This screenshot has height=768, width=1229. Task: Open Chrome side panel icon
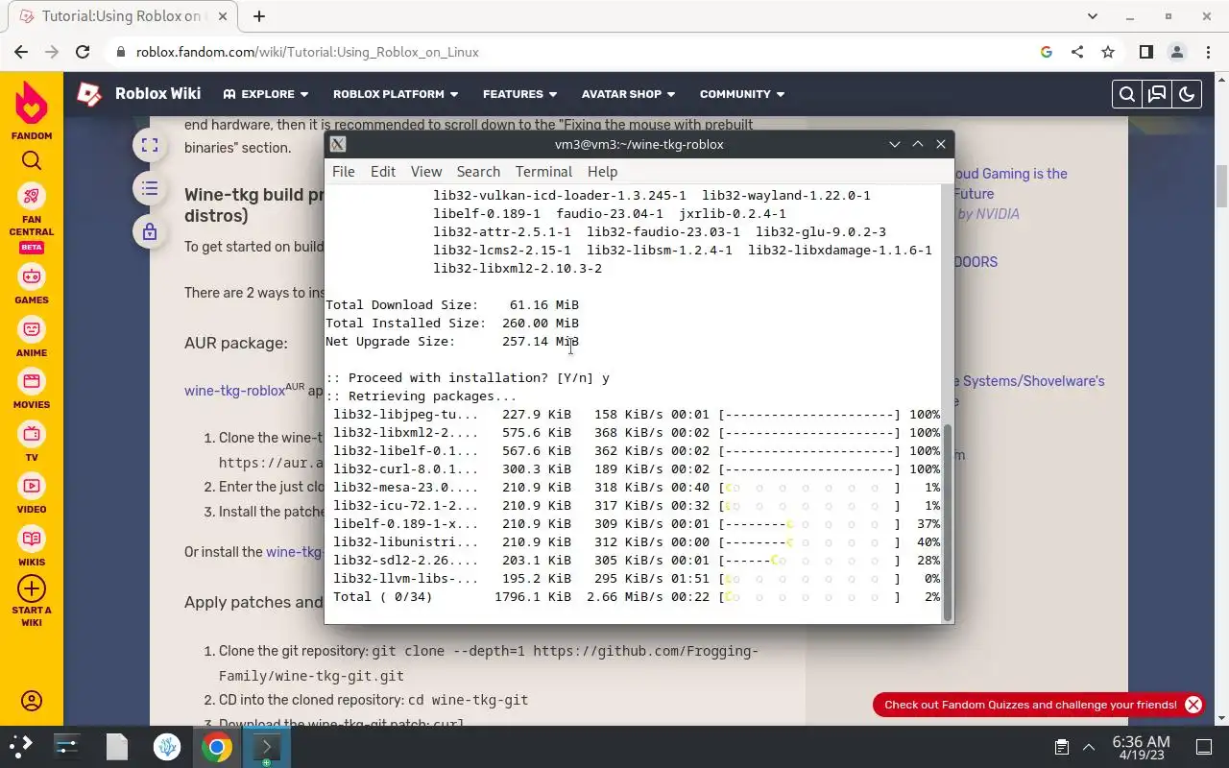pos(1145,52)
